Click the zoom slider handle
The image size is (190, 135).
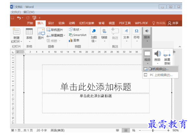click(x=153, y=131)
